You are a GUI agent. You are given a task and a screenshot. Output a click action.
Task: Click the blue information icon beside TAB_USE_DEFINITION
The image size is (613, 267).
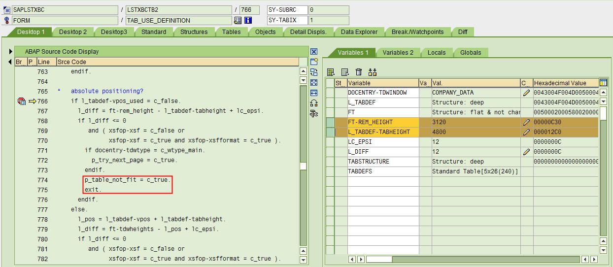[248, 21]
